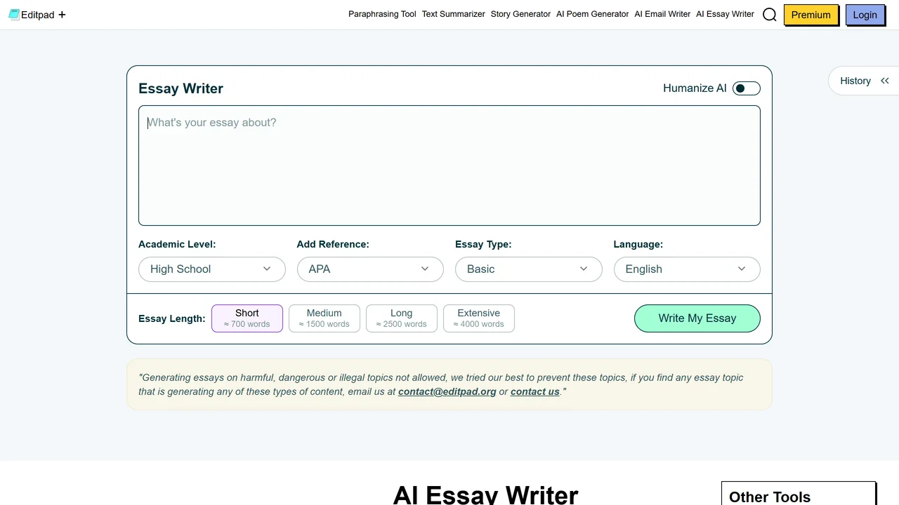Focus the essay topic text area
899x505 pixels.
(449, 166)
